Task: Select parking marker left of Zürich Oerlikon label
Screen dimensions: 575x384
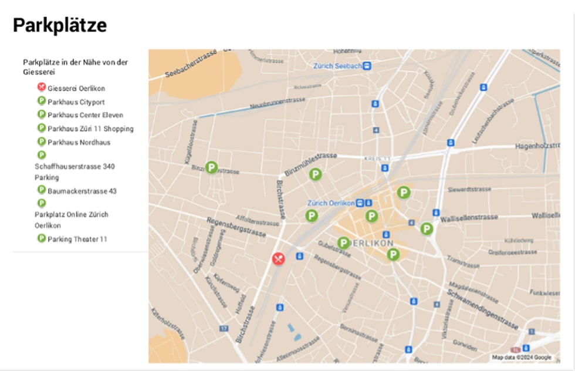Action: pos(312,215)
